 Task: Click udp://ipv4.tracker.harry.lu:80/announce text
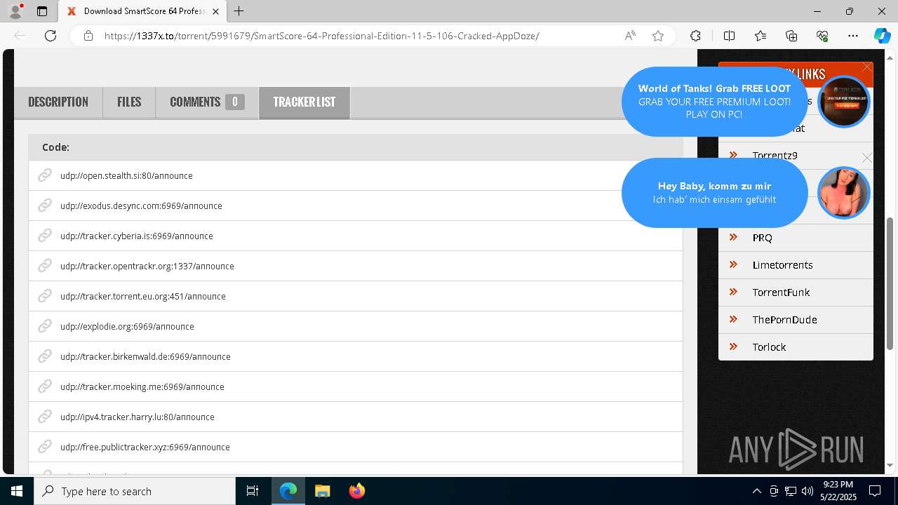(138, 417)
